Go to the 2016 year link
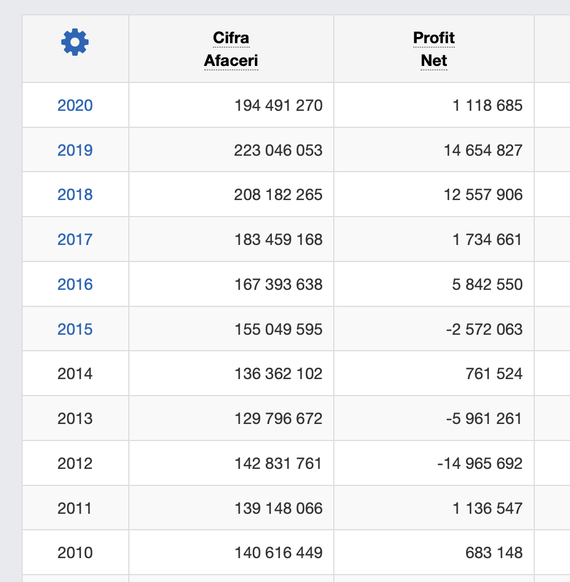Image resolution: width=570 pixels, height=582 pixels. pos(75,284)
